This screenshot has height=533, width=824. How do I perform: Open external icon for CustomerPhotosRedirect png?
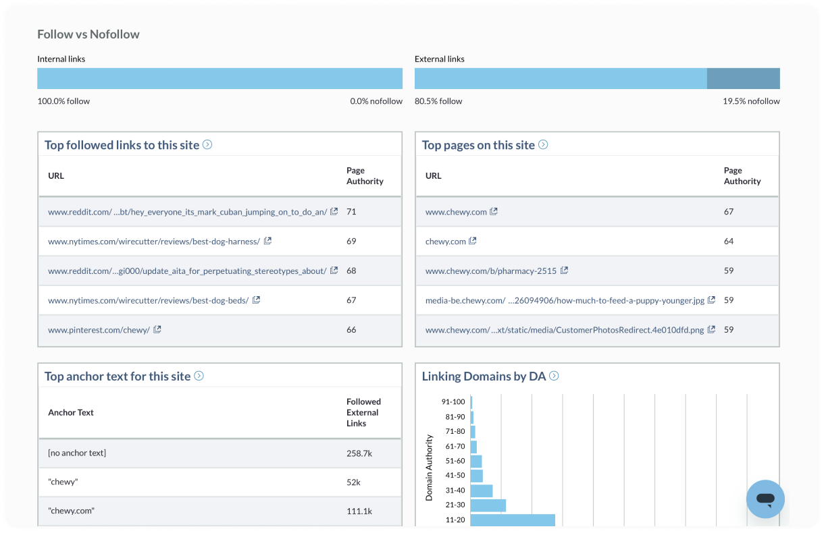point(711,330)
